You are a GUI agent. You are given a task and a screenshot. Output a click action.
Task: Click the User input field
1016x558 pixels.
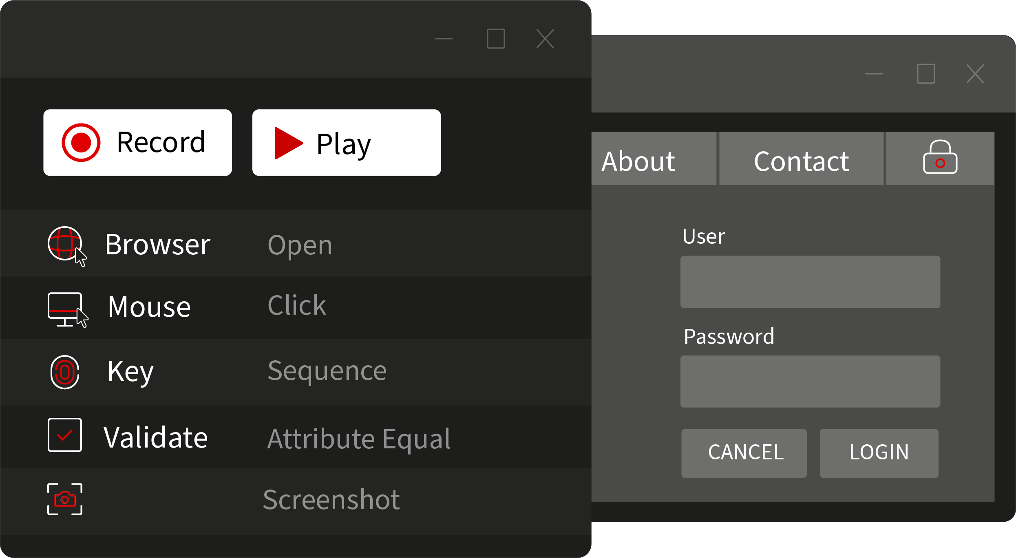(810, 282)
